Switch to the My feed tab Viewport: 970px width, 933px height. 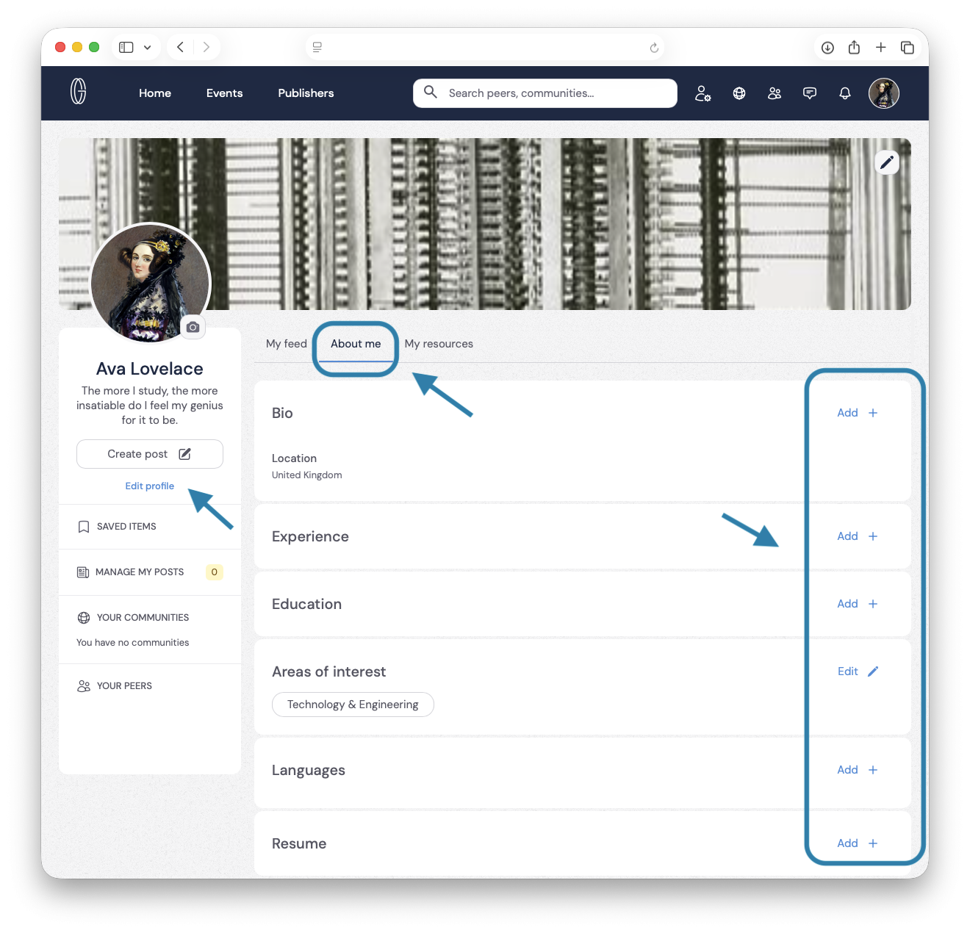pyautogui.click(x=286, y=344)
